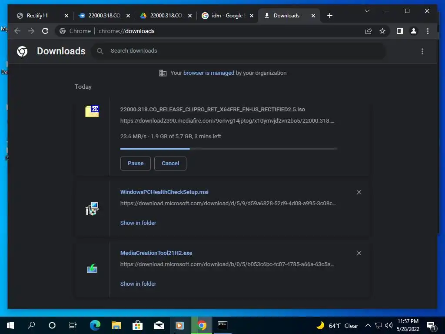This screenshot has width=445, height=334.
Task: Click the Chrome taskbar icon
Action: pyautogui.click(x=202, y=325)
